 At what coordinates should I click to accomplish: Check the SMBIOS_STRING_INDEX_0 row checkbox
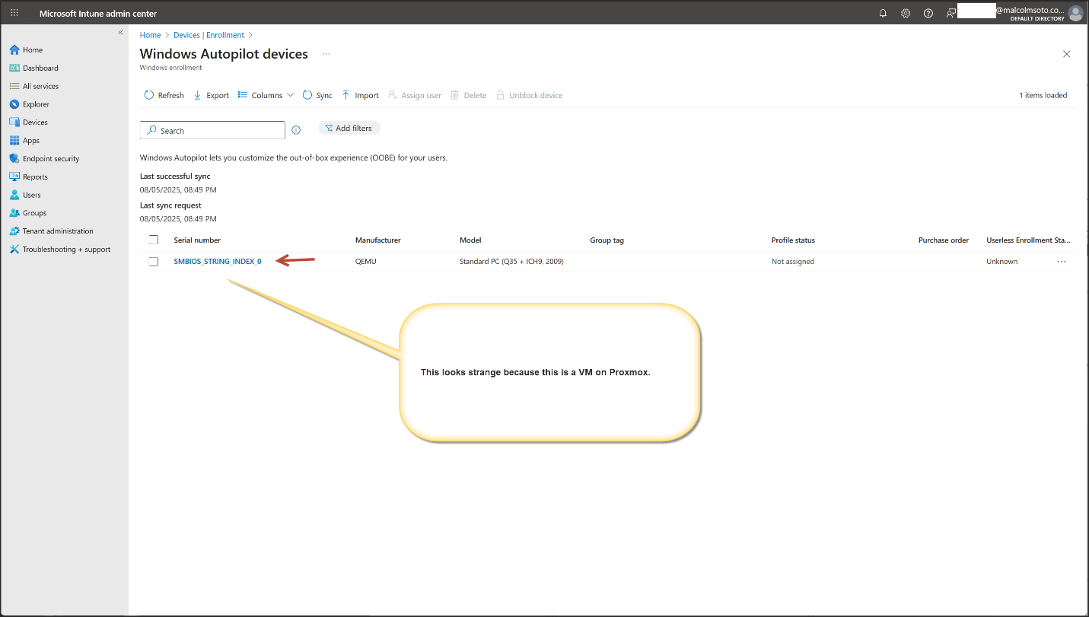click(x=154, y=262)
